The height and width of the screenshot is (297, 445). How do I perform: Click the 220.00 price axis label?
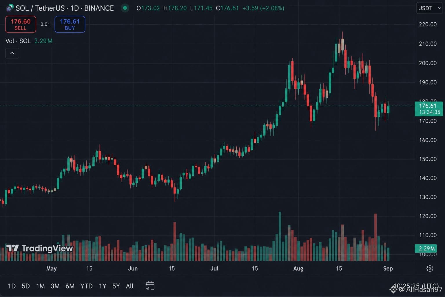click(x=428, y=24)
